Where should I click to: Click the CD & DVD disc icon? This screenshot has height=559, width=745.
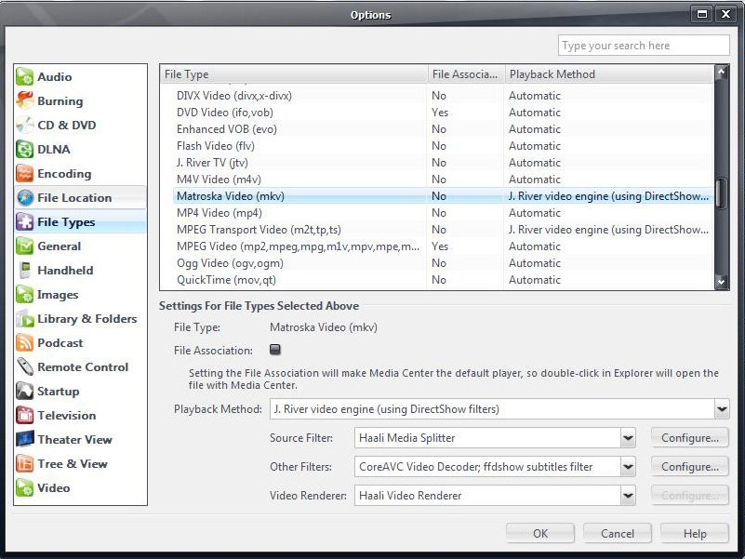[25, 125]
